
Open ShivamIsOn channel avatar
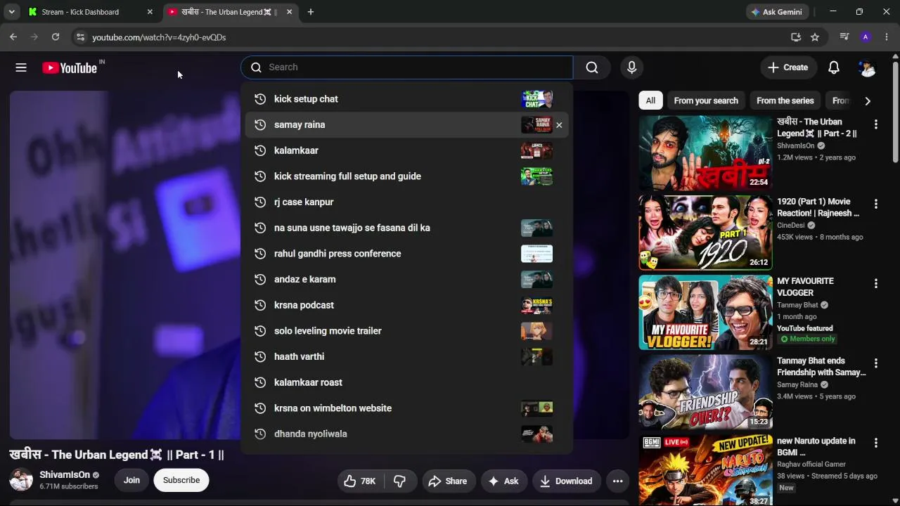pos(21,481)
